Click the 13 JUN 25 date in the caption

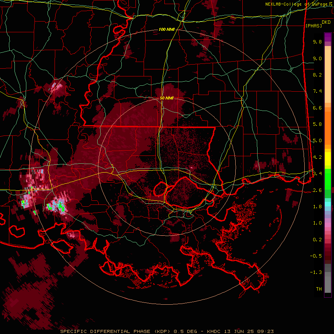coord(239,331)
